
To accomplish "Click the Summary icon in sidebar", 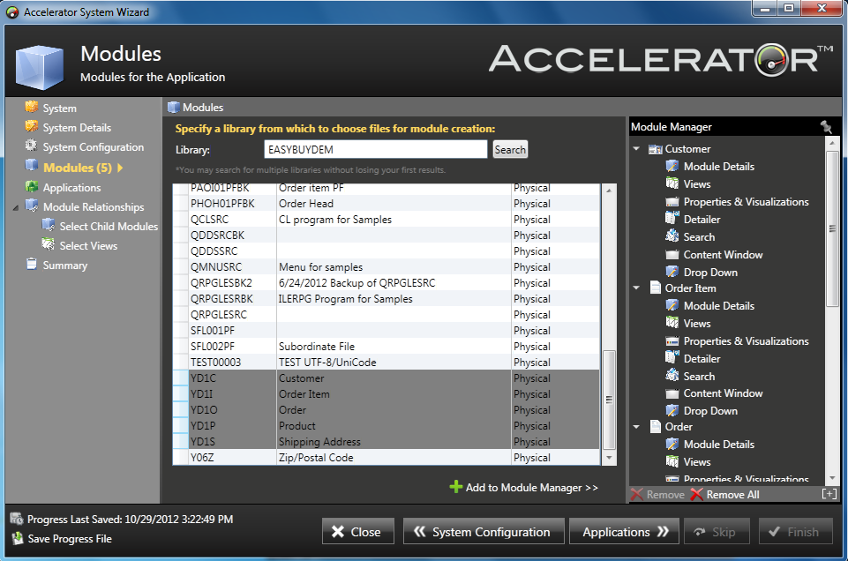I will coord(32,265).
